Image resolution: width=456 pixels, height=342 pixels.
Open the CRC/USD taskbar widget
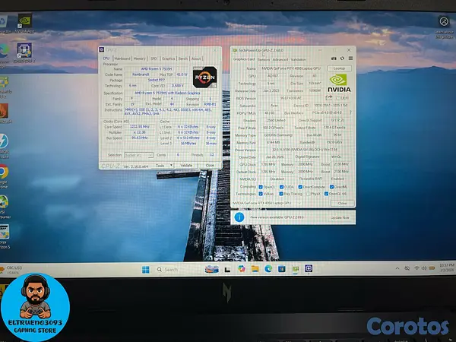[x=11, y=270]
